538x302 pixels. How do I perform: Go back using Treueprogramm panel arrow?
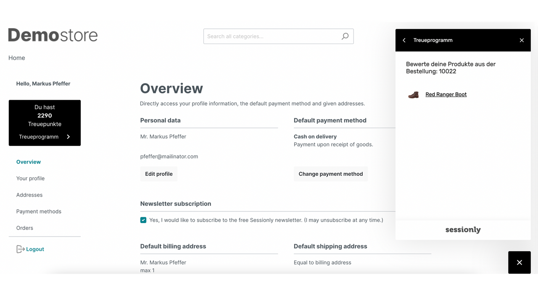tap(404, 40)
